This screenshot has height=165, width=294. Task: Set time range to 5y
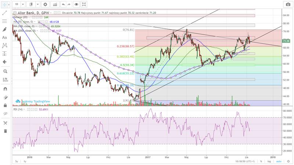[16, 161]
